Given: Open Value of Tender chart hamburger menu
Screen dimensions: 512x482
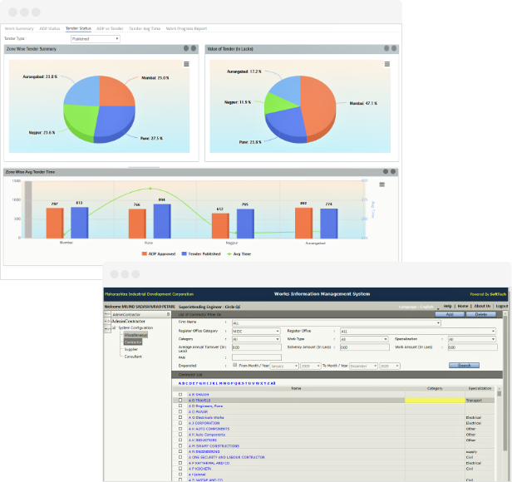Looking at the screenshot, I should [x=386, y=64].
